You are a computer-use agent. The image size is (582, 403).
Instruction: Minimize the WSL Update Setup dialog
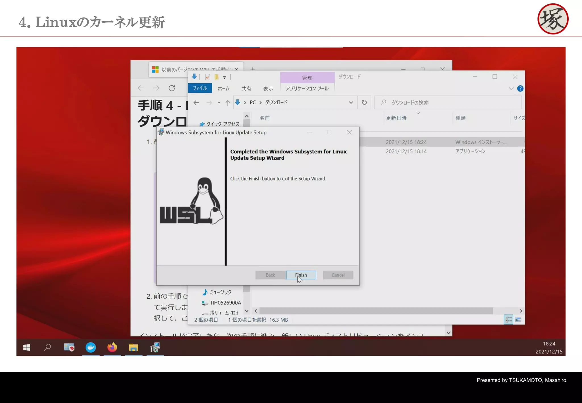tap(309, 132)
